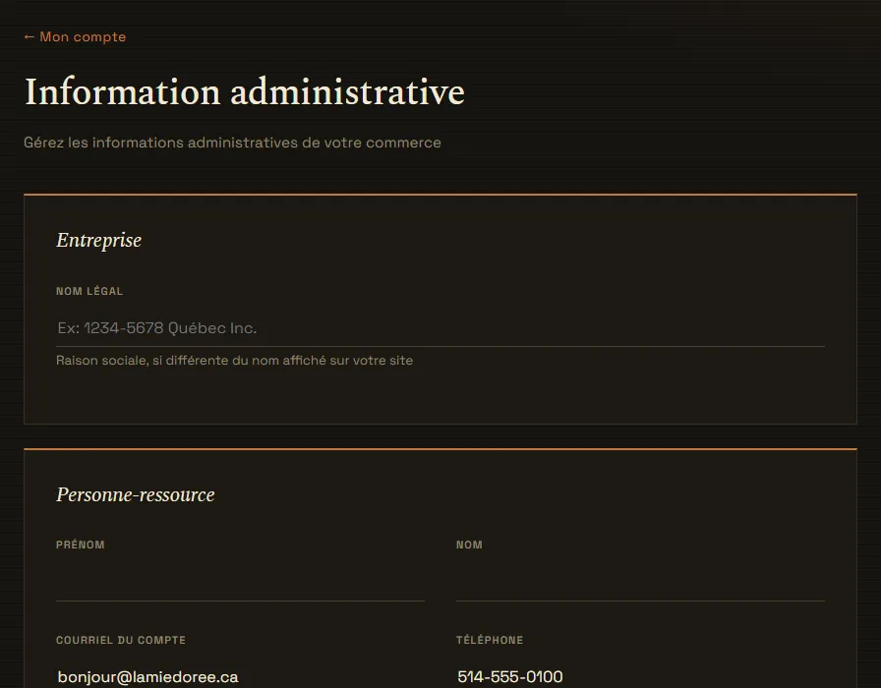Click the 'Raison sociale, si différente' hint text
This screenshot has height=688, width=881.
pos(234,361)
